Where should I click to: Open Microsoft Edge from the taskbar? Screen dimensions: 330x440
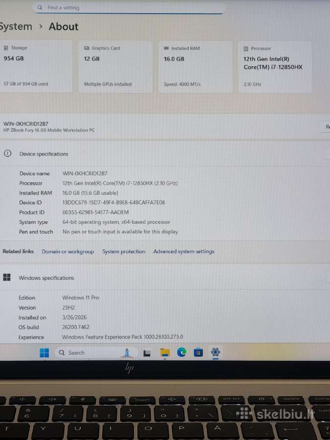click(181, 352)
